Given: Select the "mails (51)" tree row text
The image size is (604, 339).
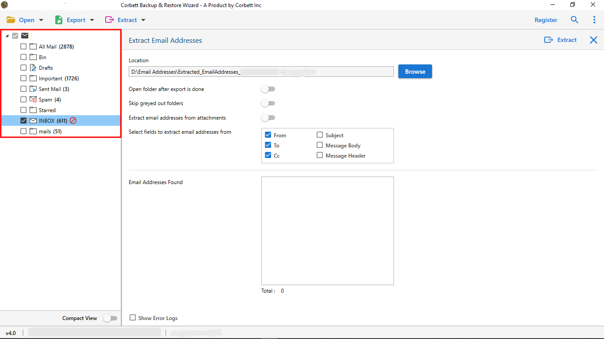Looking at the screenshot, I should pos(50,131).
